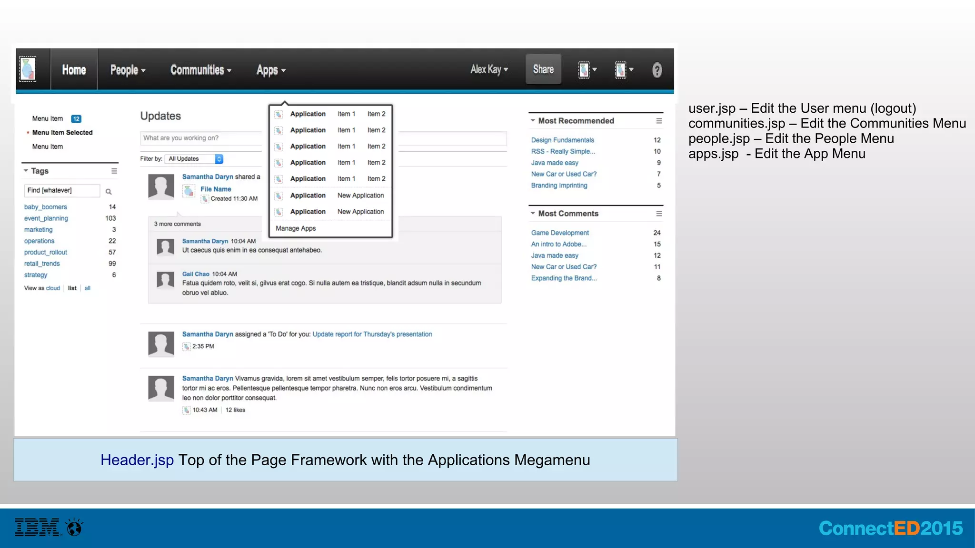Click Gail Chao's comment avatar
This screenshot has height=548, width=975.
coord(165,280)
